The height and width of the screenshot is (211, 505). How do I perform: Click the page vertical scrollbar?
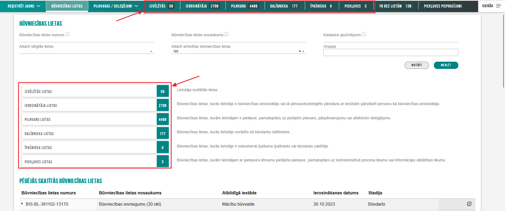(503, 51)
